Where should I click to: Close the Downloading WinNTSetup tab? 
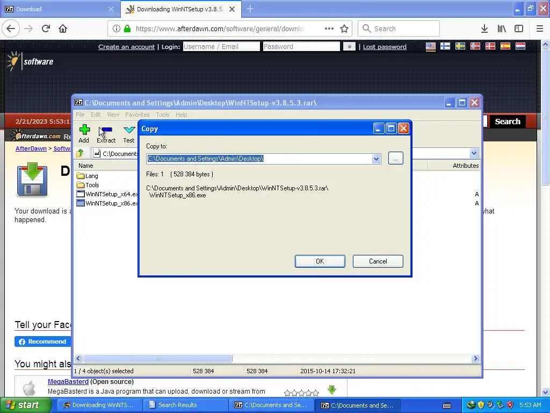232,9
